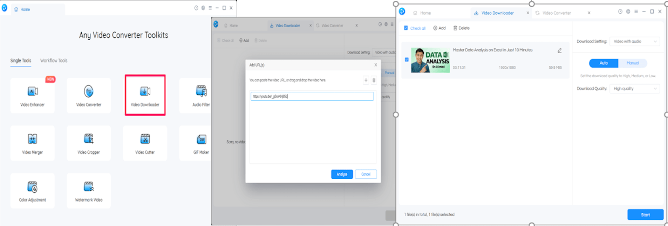Click the video duration 00:11:31
668x226 pixels.
pos(459,68)
